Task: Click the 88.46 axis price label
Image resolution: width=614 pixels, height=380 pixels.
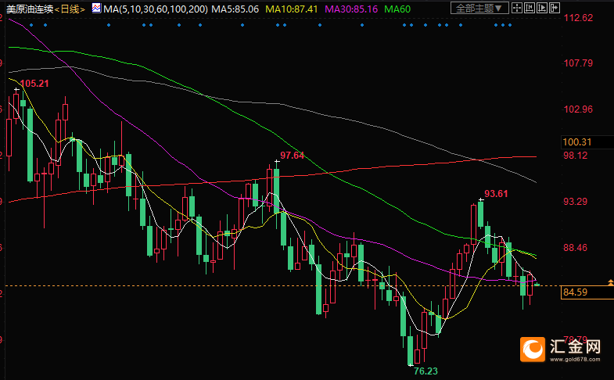Action: click(x=575, y=247)
